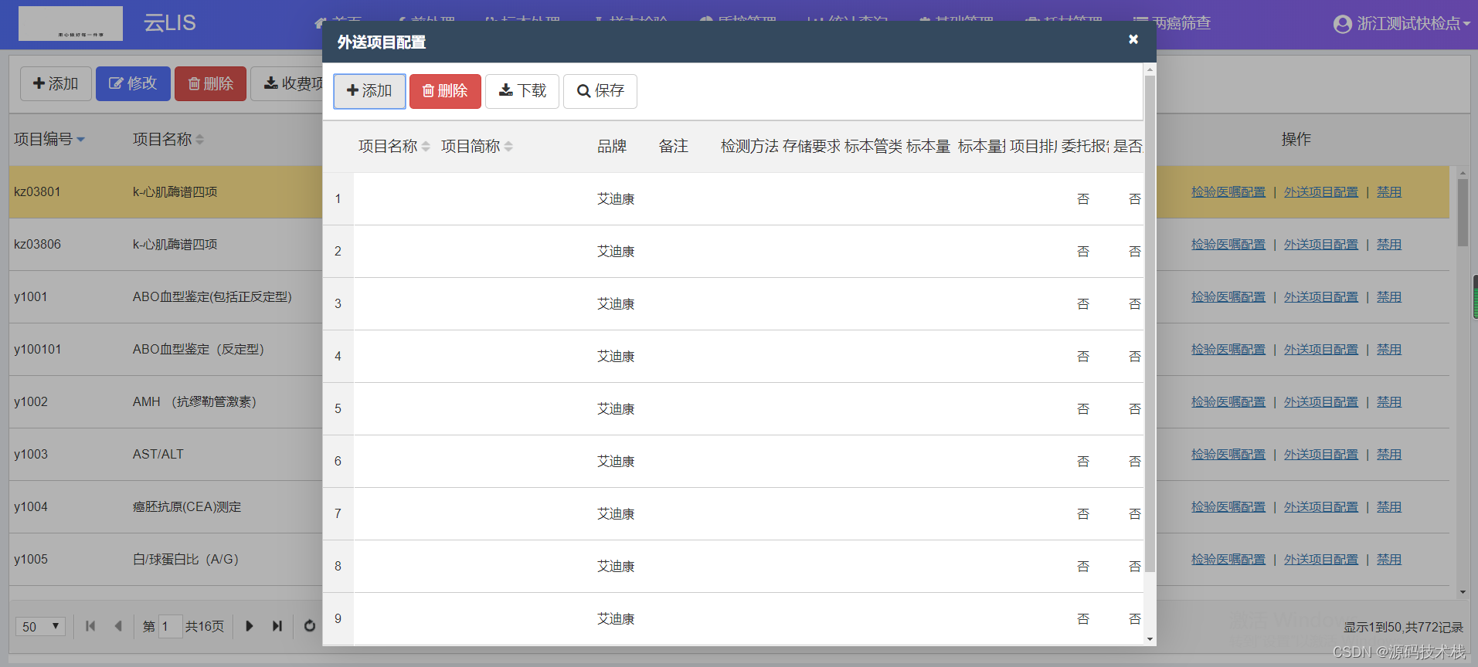Image resolution: width=1478 pixels, height=667 pixels.
Task: Open 检验医嘱配置 for row y100101
Action: pyautogui.click(x=1228, y=350)
